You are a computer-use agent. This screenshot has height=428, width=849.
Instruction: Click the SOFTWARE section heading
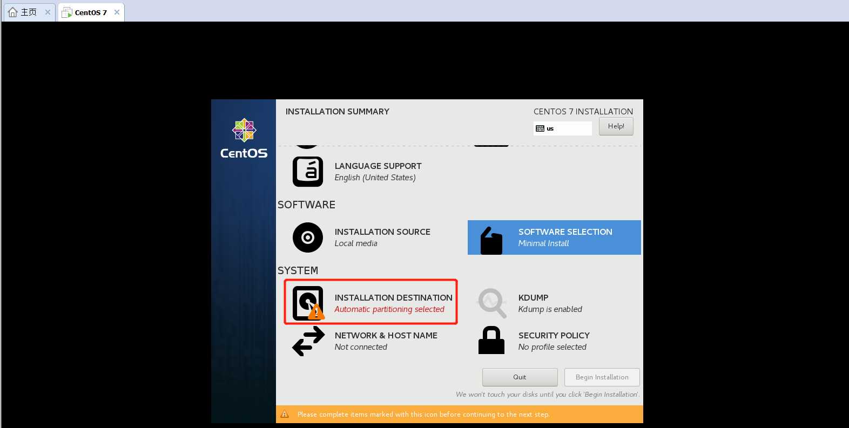point(306,205)
